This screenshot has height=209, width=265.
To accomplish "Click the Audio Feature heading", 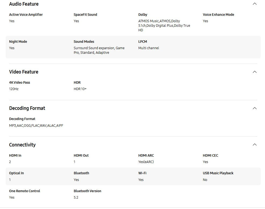I will pyautogui.click(x=24, y=4).
